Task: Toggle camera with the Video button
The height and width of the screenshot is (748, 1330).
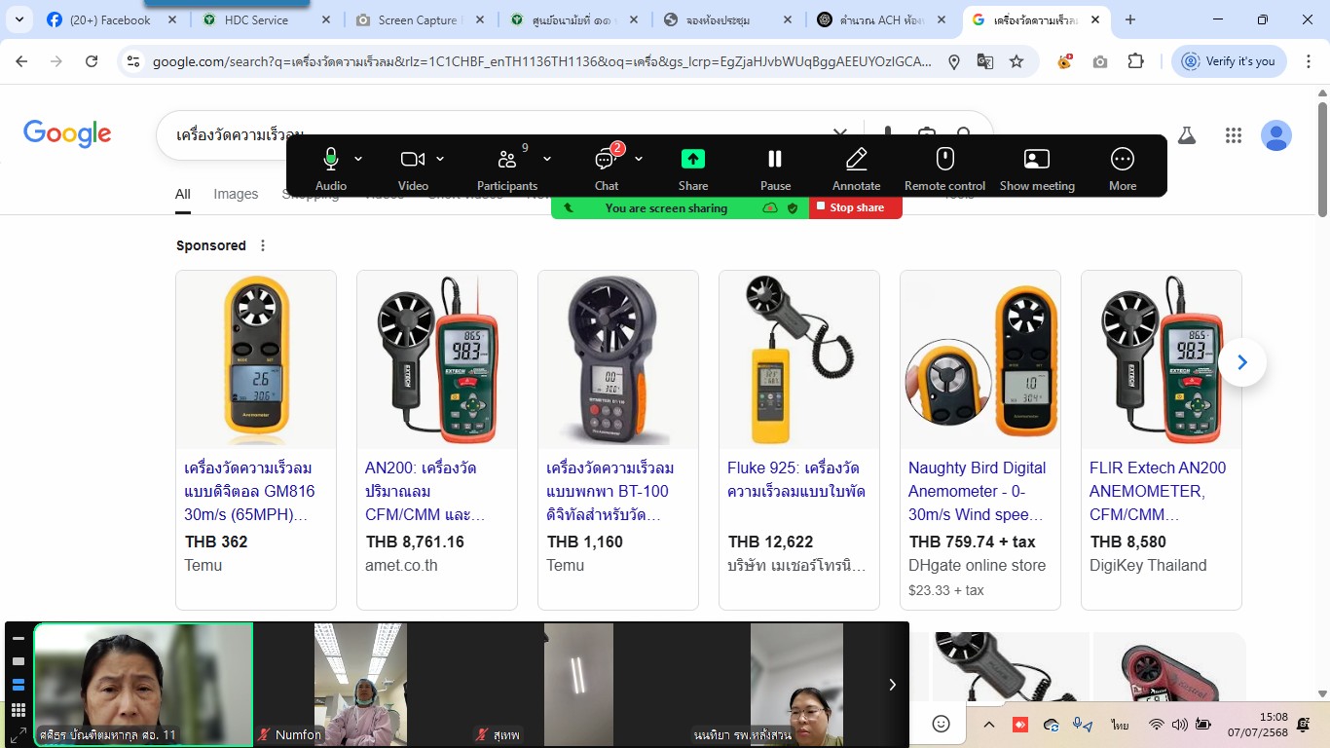Action: coord(413,160)
